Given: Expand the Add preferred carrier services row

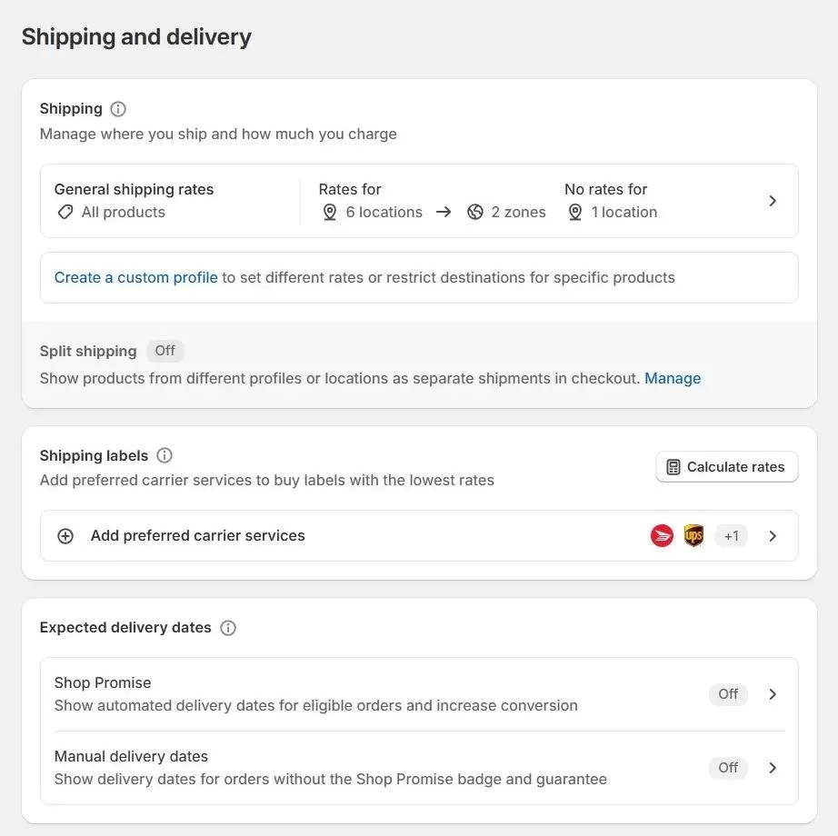Looking at the screenshot, I should [773, 535].
